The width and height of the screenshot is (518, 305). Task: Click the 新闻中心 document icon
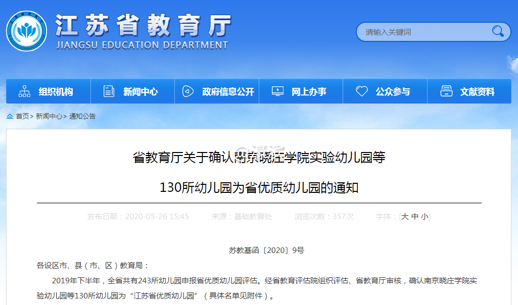(x=109, y=91)
